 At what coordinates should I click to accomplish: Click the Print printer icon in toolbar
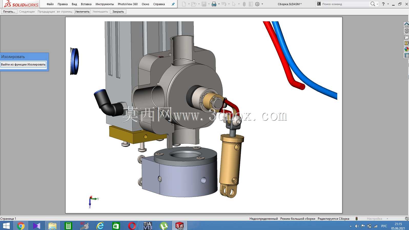tap(214, 4)
